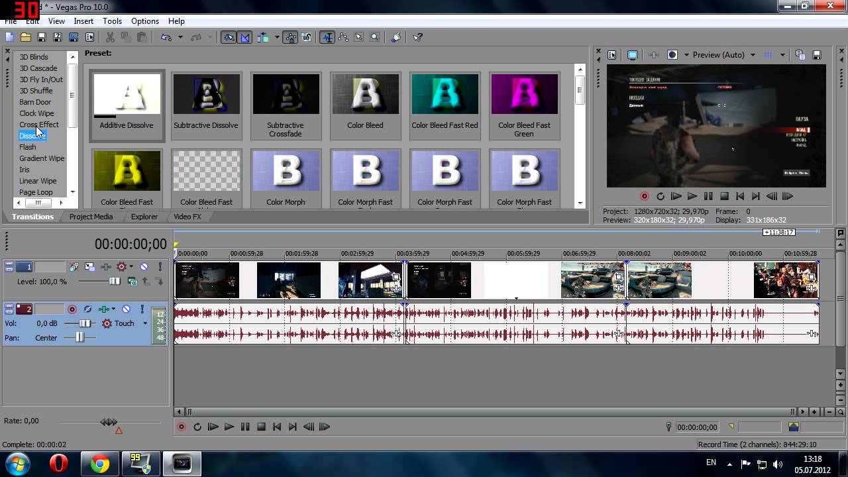Viewport: 848px width, 477px height.
Task: Click Make Compositing Child arrow on track 1
Action: click(x=160, y=282)
